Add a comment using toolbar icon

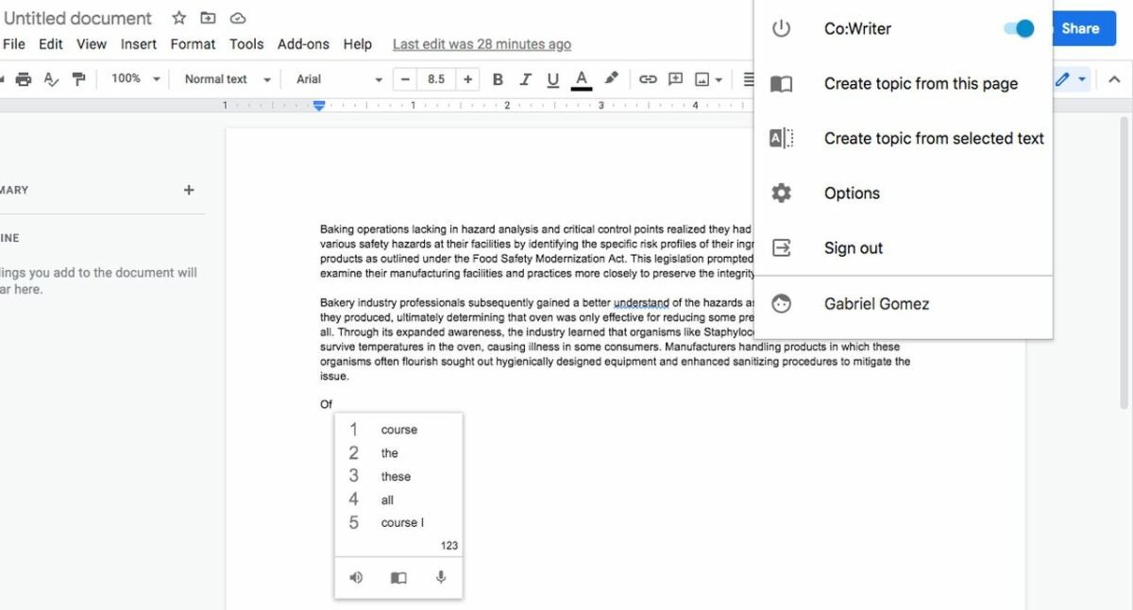pyautogui.click(x=675, y=79)
